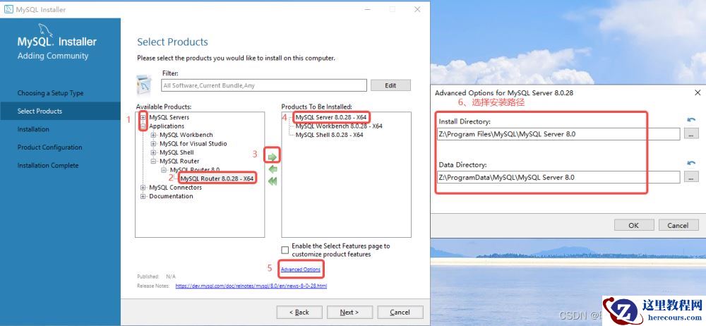Click the double left arrow to remove all
706x326 pixels.
pos(273,181)
